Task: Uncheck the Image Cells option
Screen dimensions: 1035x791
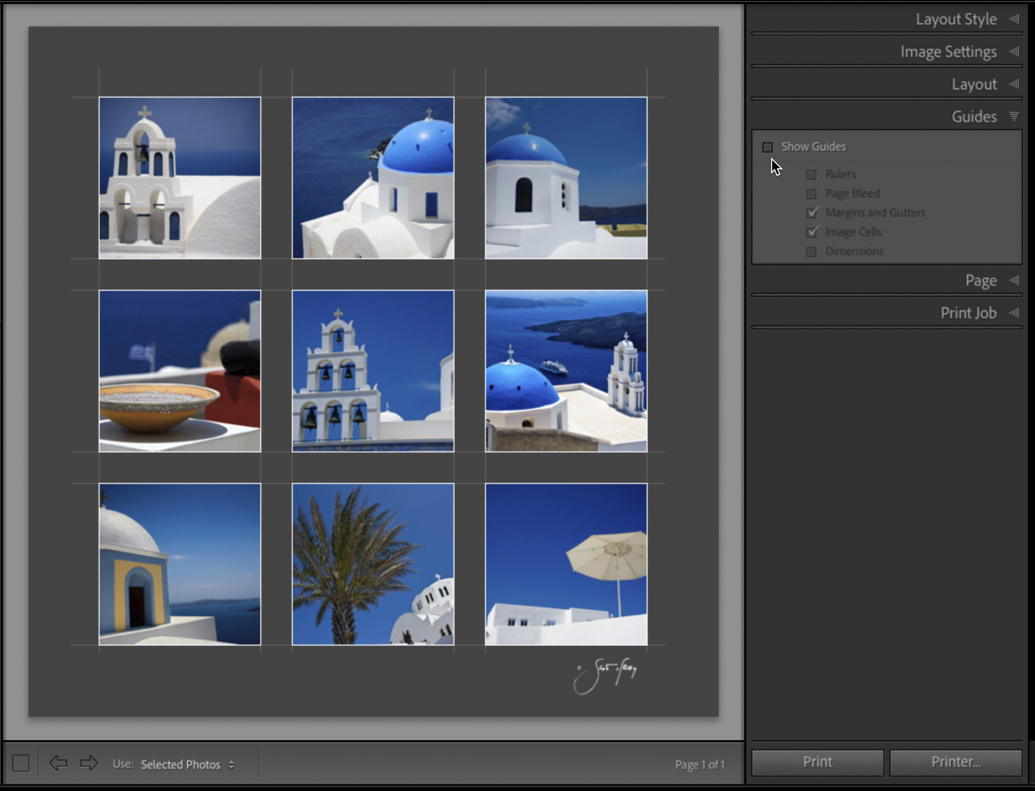Action: 812,232
